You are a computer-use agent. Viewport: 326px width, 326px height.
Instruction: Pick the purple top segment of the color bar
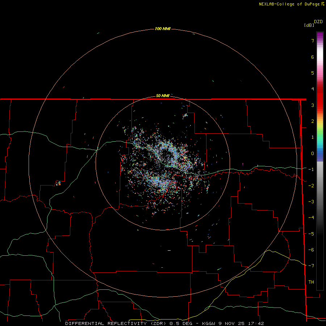[x=320, y=35]
